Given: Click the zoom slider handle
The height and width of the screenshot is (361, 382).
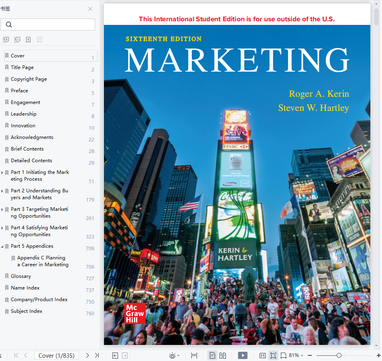Looking at the screenshot, I should pyautogui.click(x=339, y=355).
